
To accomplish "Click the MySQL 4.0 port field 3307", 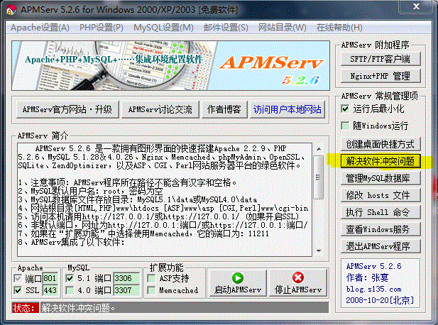I will point(126,290).
